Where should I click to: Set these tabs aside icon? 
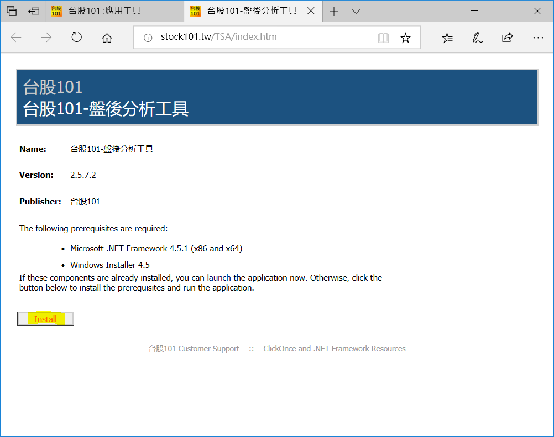coord(34,11)
